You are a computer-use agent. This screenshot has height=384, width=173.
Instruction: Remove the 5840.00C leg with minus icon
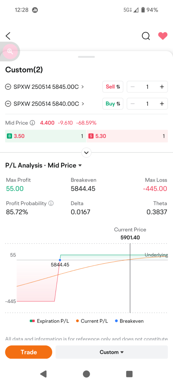coord(8,104)
